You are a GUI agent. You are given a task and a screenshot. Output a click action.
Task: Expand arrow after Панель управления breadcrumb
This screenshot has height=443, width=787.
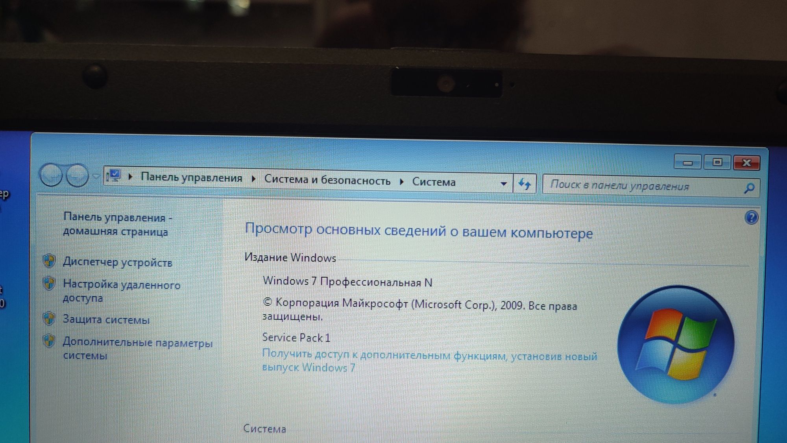(253, 179)
